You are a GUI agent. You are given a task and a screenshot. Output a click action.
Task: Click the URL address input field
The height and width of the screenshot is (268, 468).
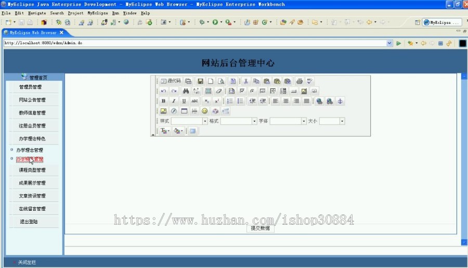[195, 43]
